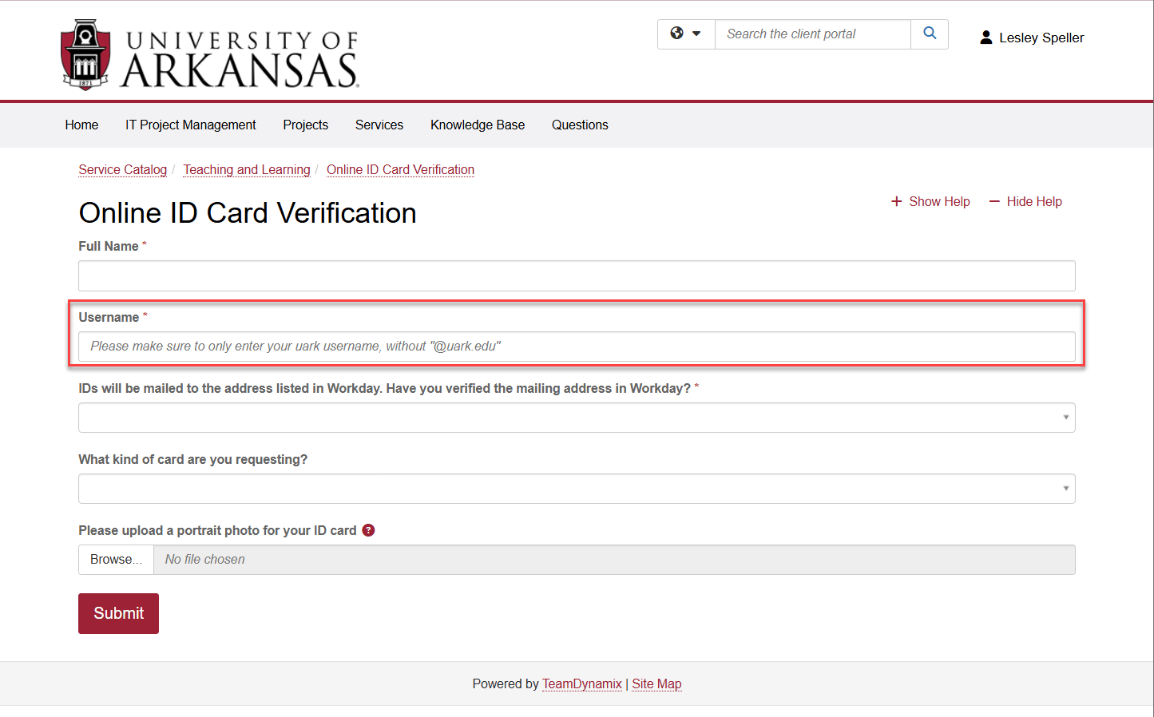Image resolution: width=1154 pixels, height=717 pixels.
Task: Focus the Full Name text field
Action: click(x=577, y=275)
